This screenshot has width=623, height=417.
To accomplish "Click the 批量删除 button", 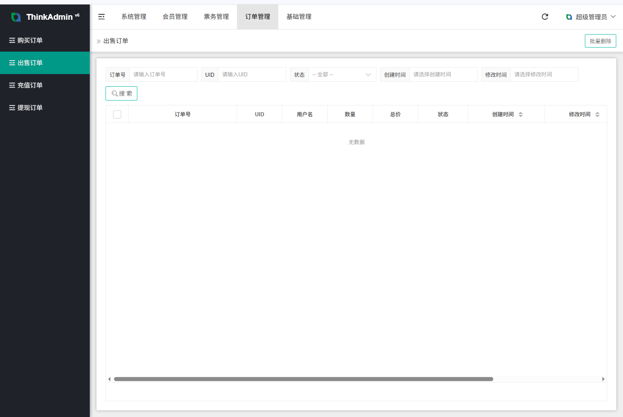I will (601, 41).
